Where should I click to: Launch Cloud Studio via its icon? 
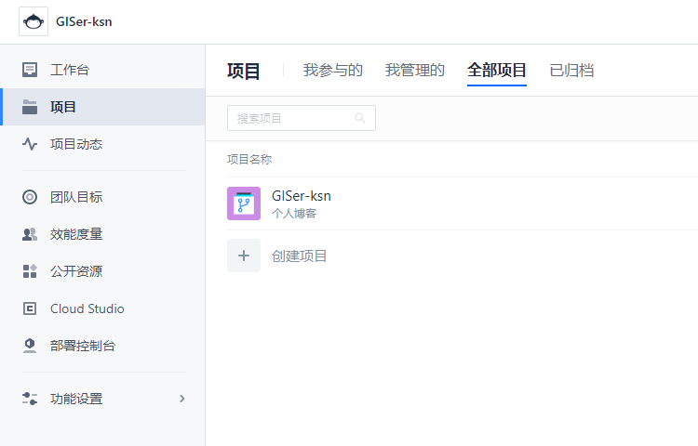[x=30, y=308]
